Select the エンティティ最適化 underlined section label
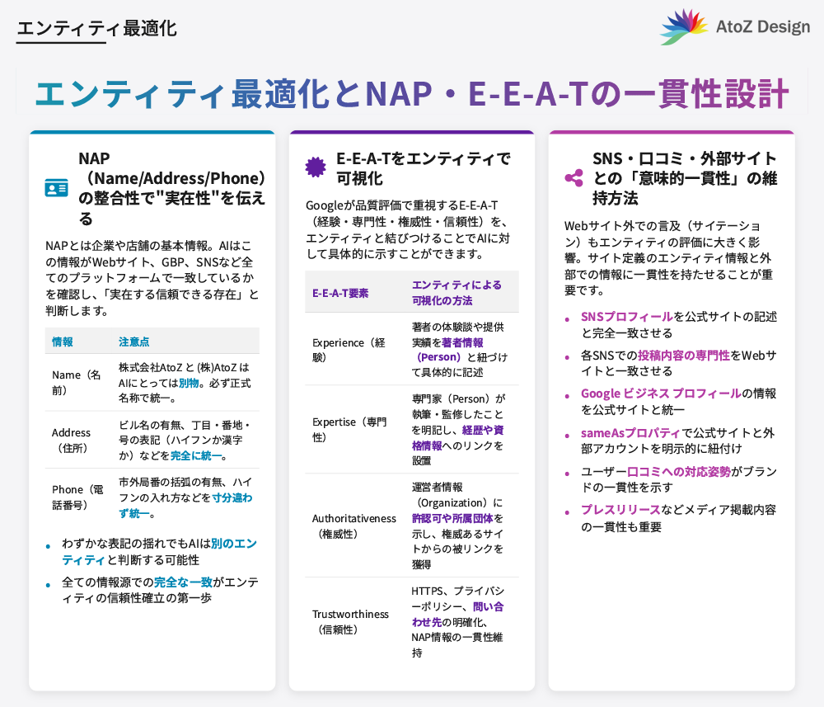Screen dimensions: 824x707 (96, 29)
